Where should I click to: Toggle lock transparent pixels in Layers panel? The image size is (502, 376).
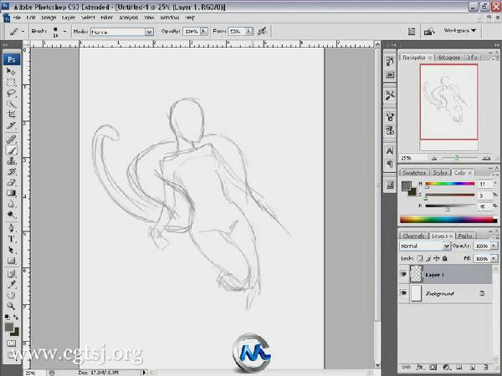click(x=418, y=258)
